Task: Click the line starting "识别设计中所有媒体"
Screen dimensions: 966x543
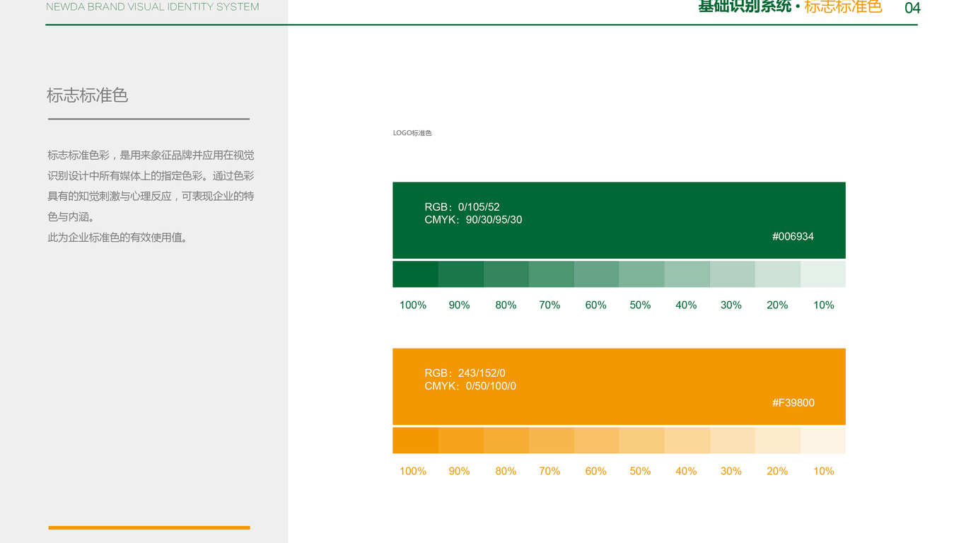Action: [151, 176]
